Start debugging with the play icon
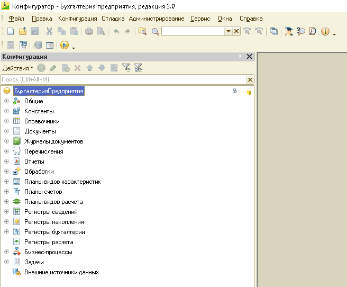 pos(65,45)
